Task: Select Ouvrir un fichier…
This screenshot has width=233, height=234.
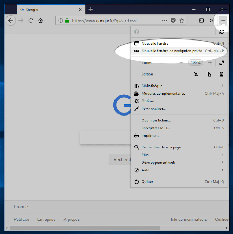Action: coord(179,120)
